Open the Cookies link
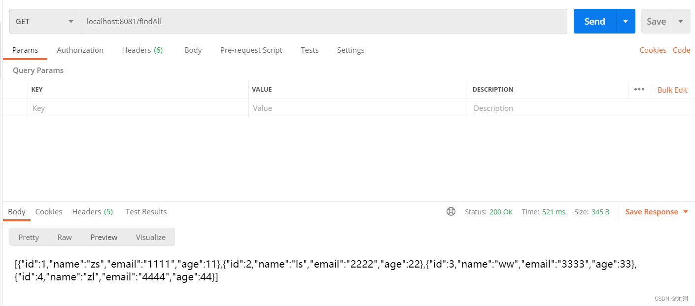 (653, 50)
